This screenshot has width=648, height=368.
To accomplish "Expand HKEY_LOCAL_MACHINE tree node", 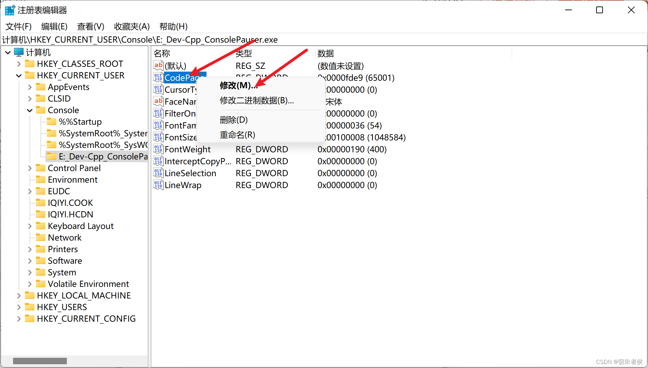I will pos(19,295).
